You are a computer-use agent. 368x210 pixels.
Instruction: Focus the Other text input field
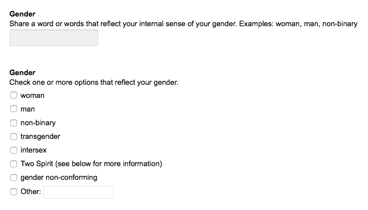coord(78,192)
